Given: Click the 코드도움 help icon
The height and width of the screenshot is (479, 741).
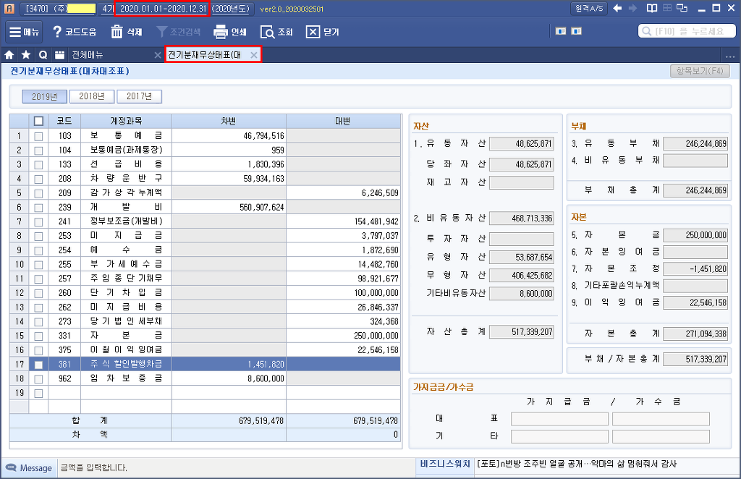Looking at the screenshot, I should [x=59, y=32].
